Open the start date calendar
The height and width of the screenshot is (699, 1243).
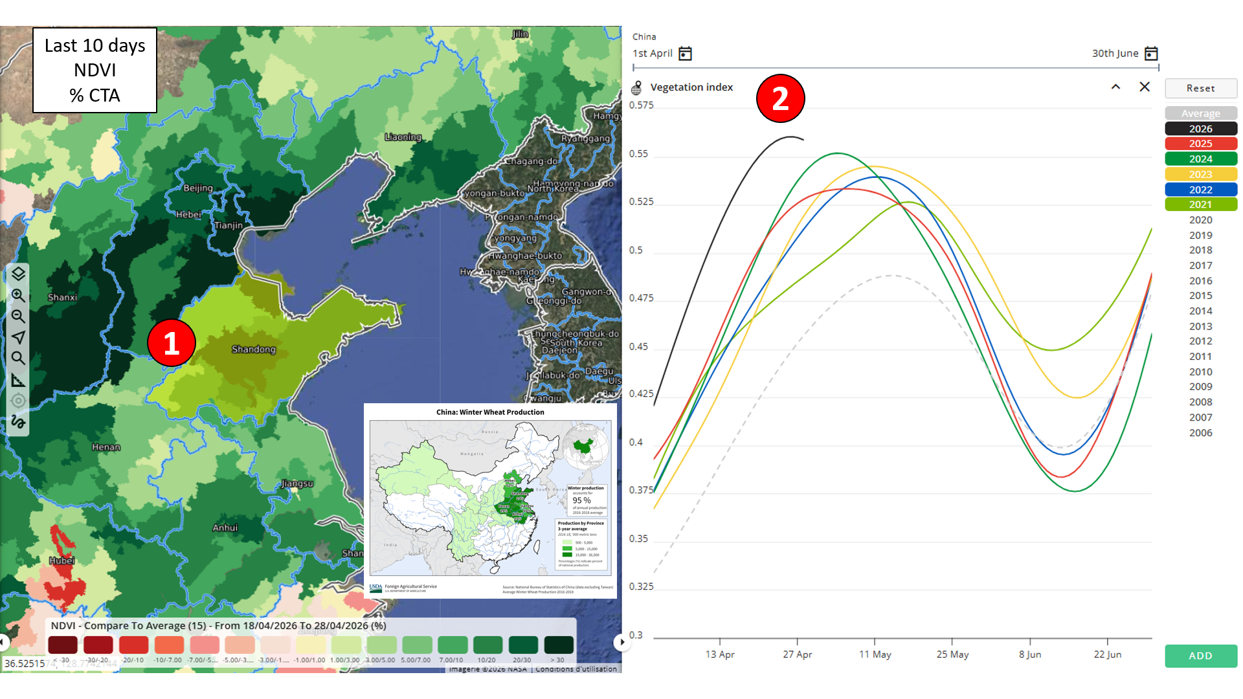coord(685,54)
